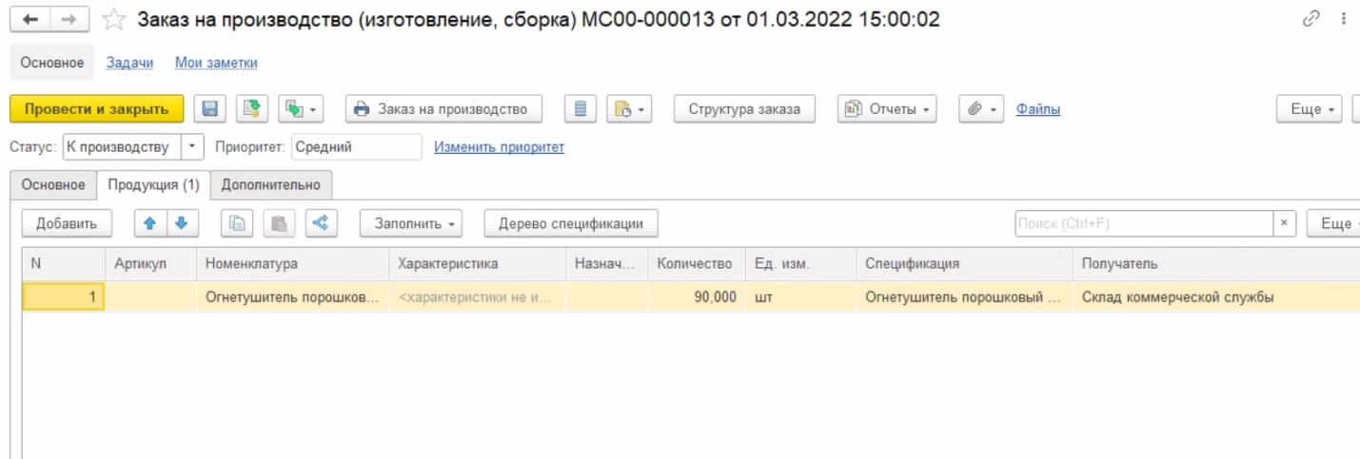This screenshot has height=459, width=1360.
Task: Expand the Отчеты dropdown
Action: 887,109
